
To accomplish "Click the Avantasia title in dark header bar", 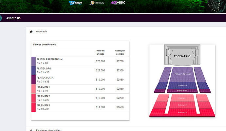I will click(x=13, y=18).
